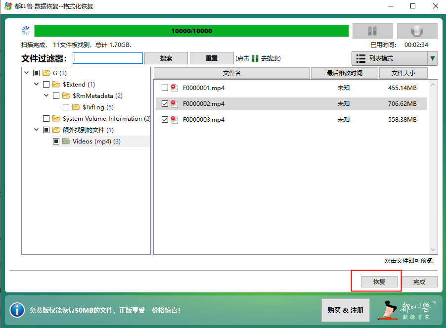This screenshot has width=446, height=328.
Task: Check the F0000001.mp4 checkbox
Action: [165, 88]
